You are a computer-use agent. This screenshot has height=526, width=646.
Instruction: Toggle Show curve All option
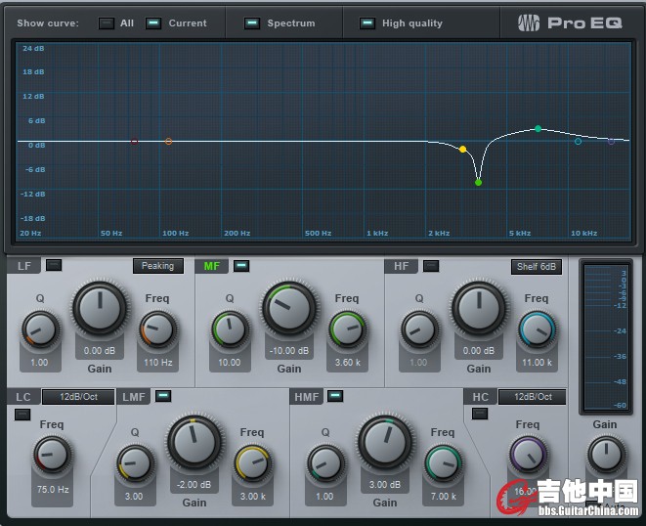[107, 23]
